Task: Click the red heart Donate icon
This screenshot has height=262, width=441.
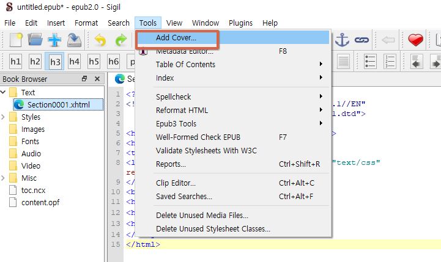Action: pos(415,40)
